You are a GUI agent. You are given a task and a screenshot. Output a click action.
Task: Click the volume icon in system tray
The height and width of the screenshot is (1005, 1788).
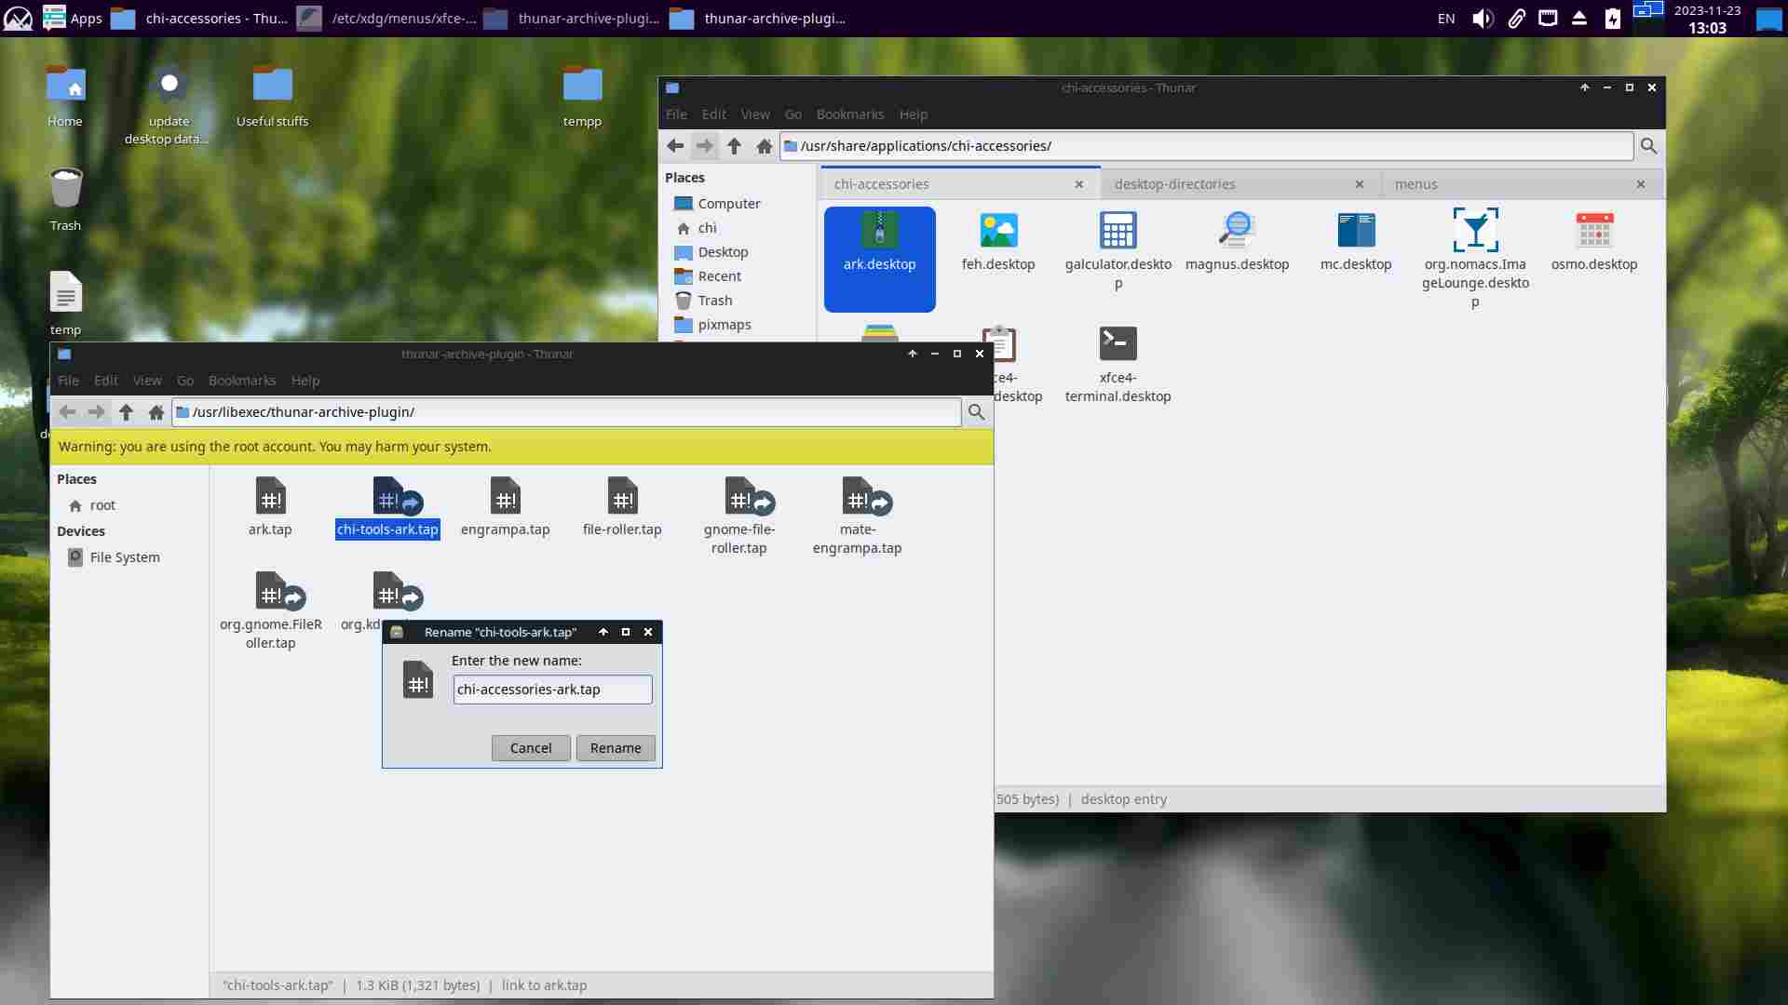pos(1482,19)
